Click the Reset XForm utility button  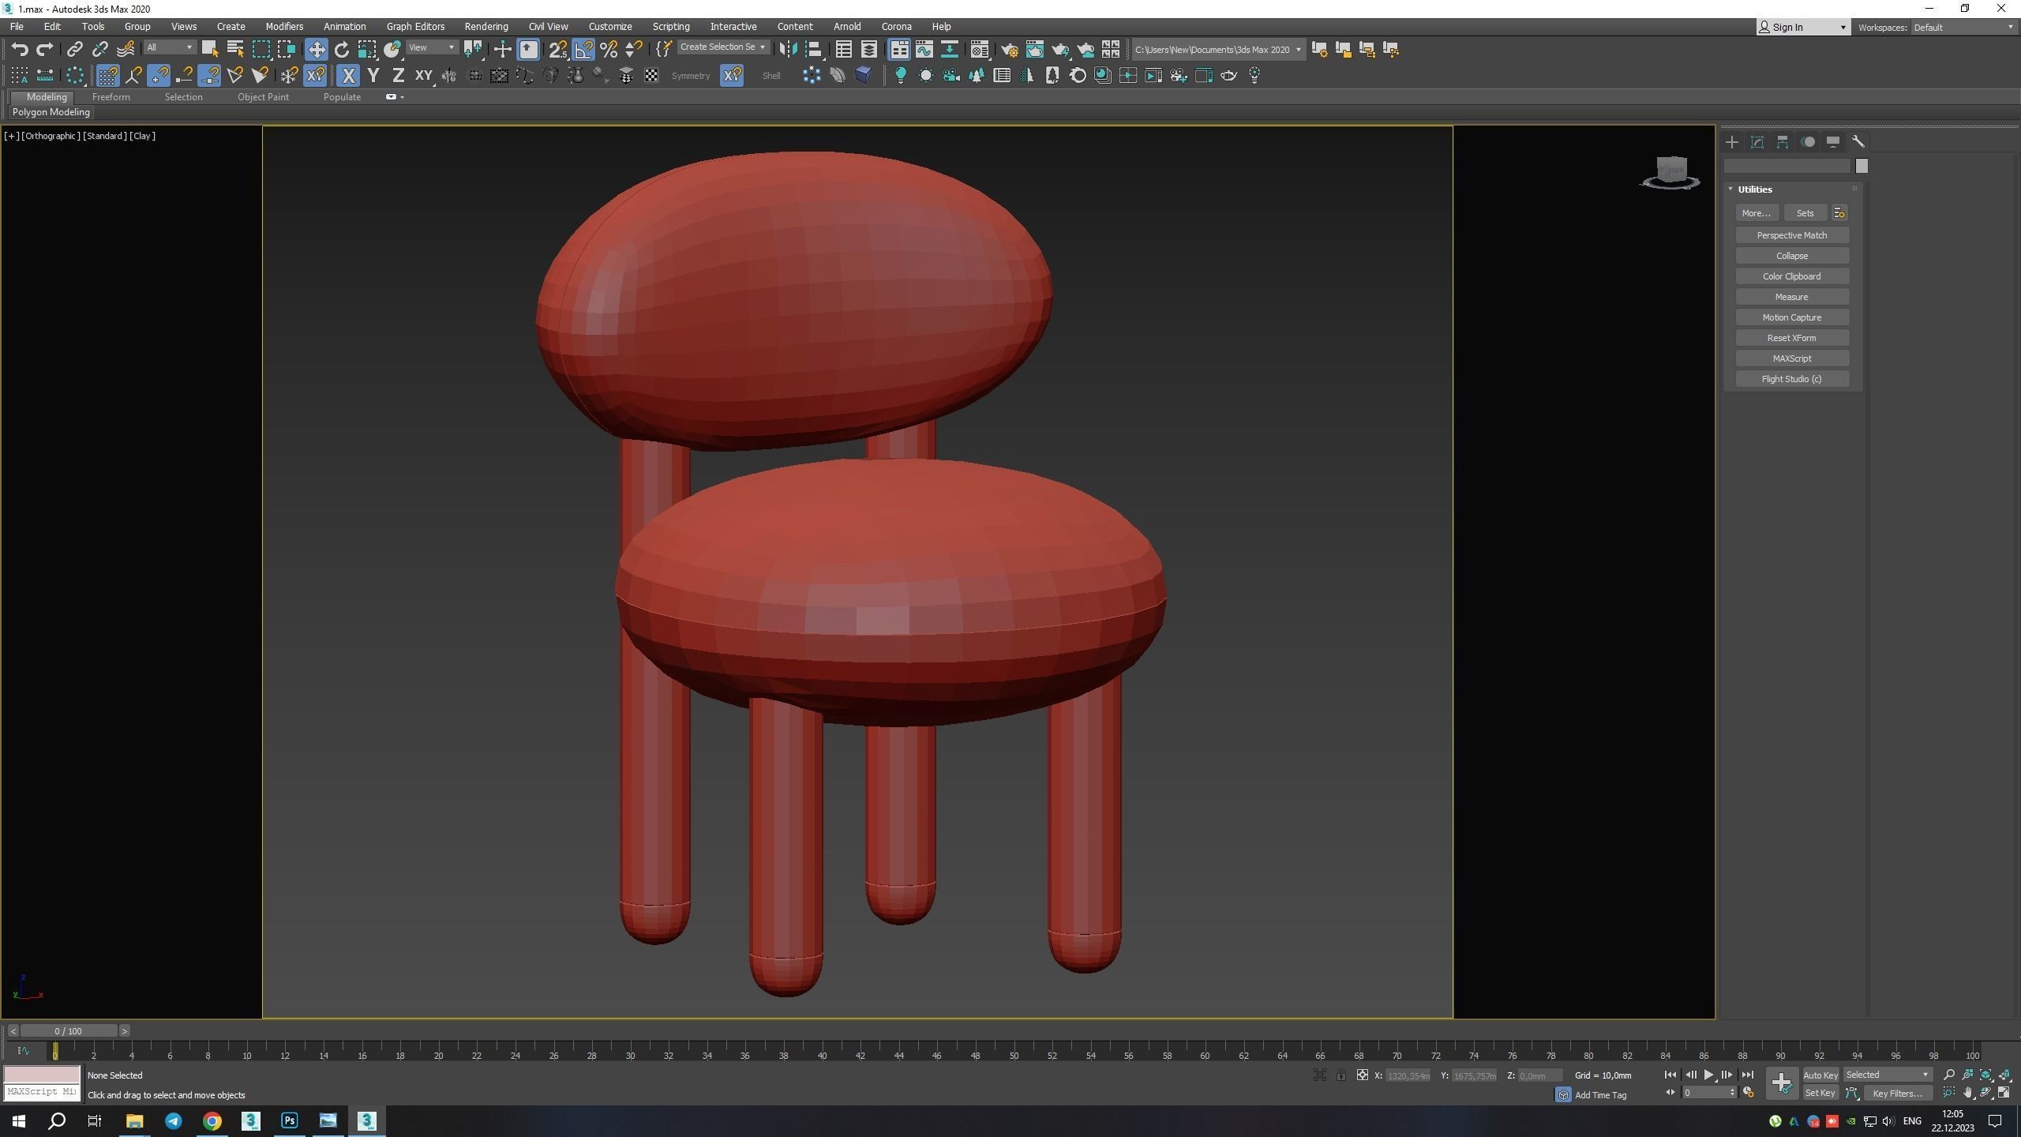pyautogui.click(x=1791, y=338)
